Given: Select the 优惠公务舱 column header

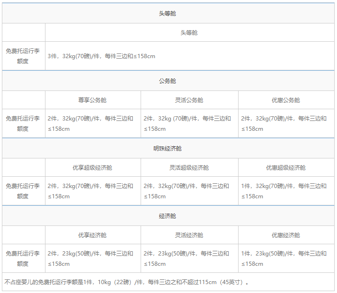Looking at the screenshot, I should (x=286, y=100).
